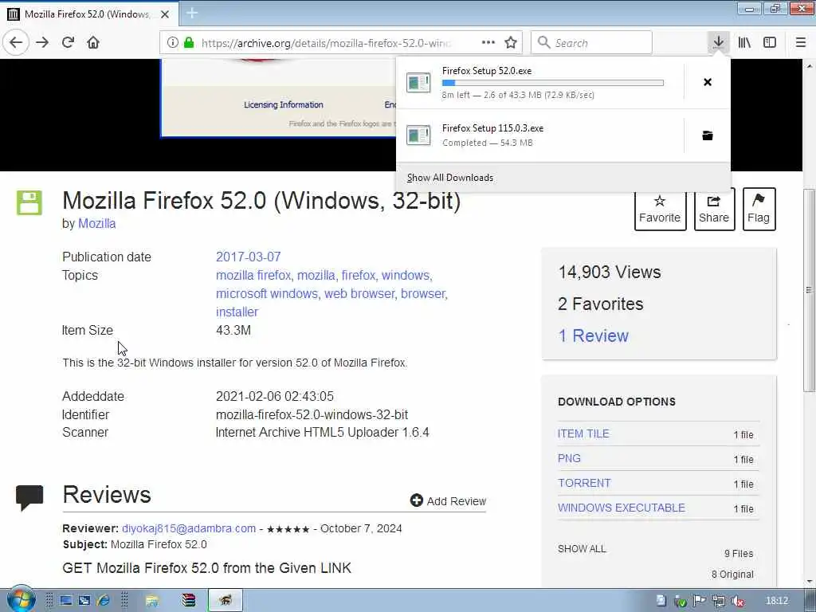Open reviewer diyokaj815@adambra.com link
The width and height of the screenshot is (816, 612).
[x=188, y=528]
